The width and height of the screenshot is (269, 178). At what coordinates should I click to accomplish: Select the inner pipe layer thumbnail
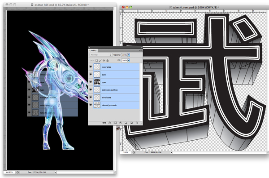coord(97,67)
